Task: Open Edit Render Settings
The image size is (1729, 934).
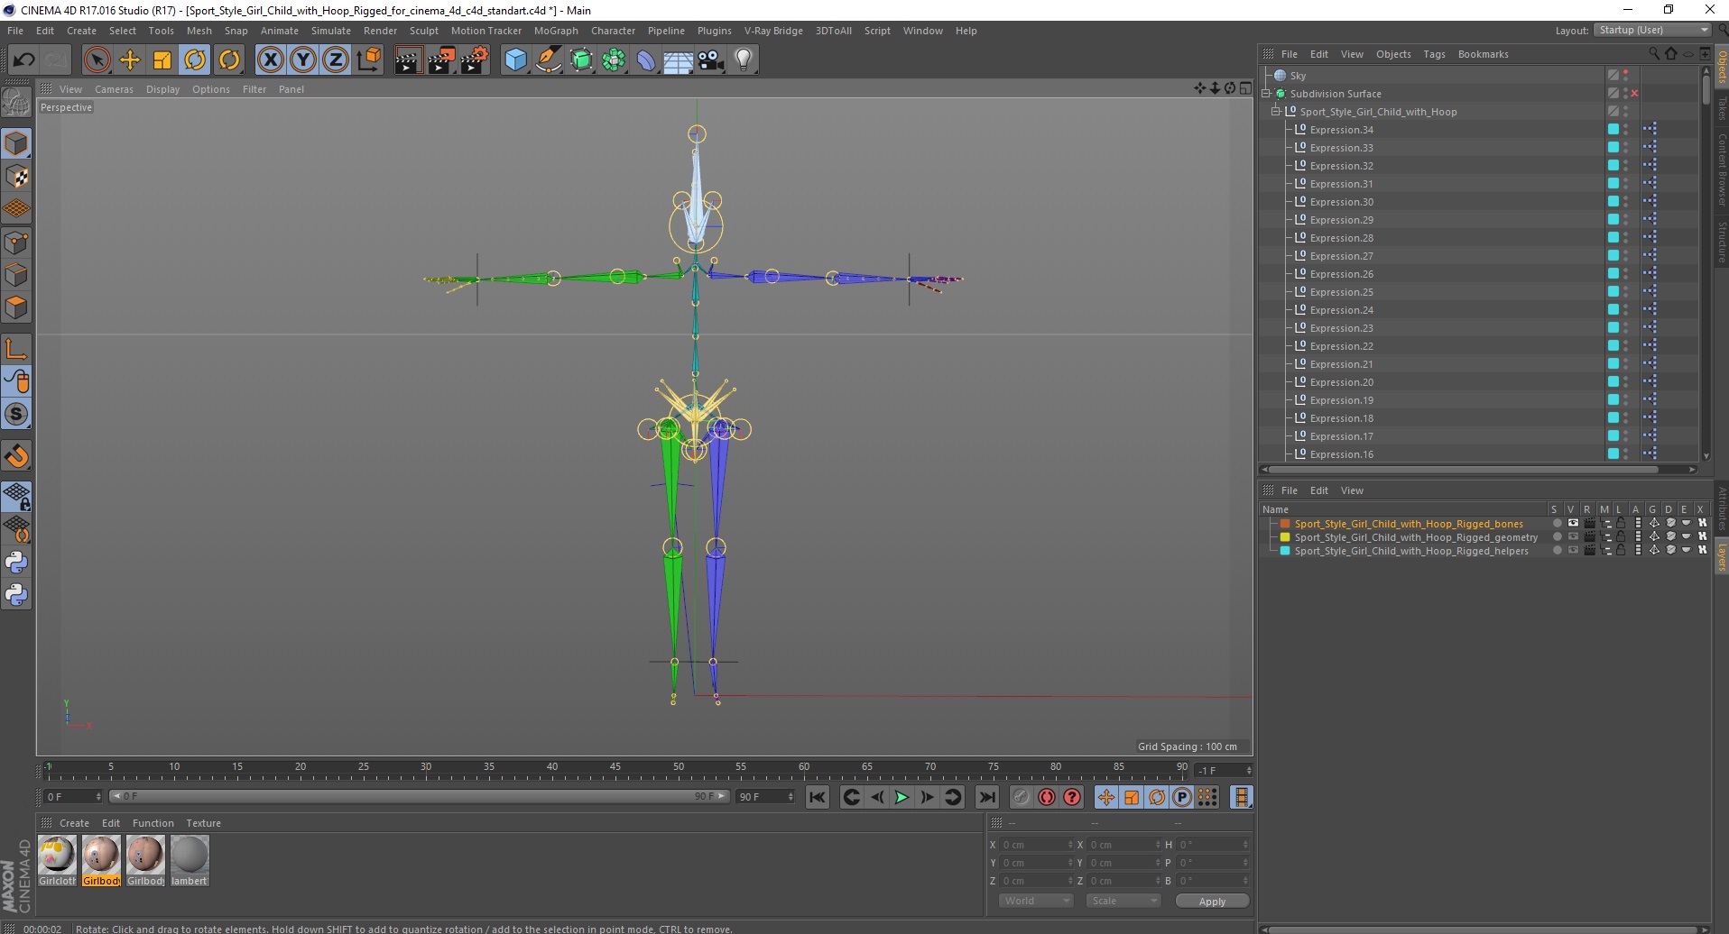Action: (x=475, y=60)
